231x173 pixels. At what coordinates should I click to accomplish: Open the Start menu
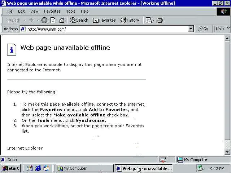tap(10, 168)
